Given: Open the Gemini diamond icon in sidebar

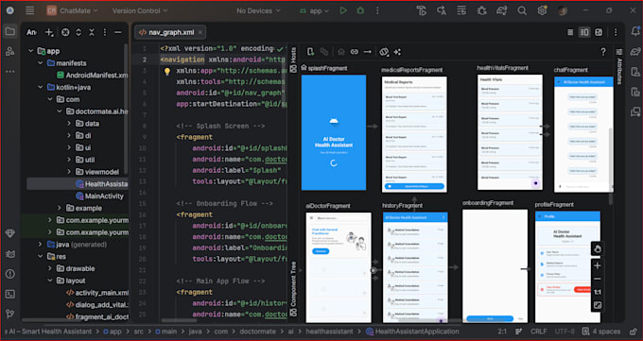Looking at the screenshot, I should 9,233.
